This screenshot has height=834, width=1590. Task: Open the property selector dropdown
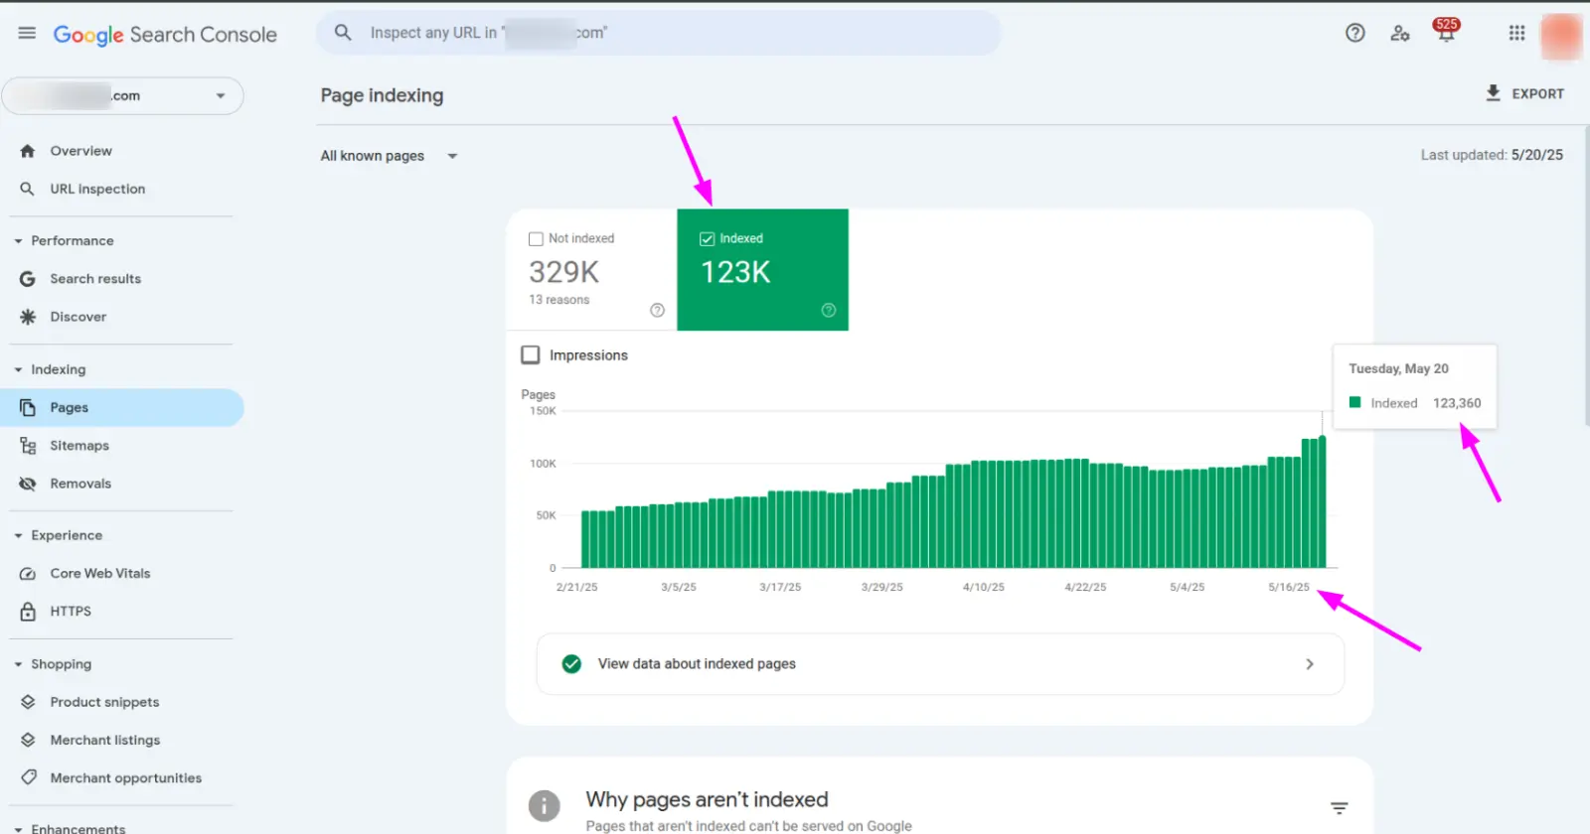tap(122, 96)
